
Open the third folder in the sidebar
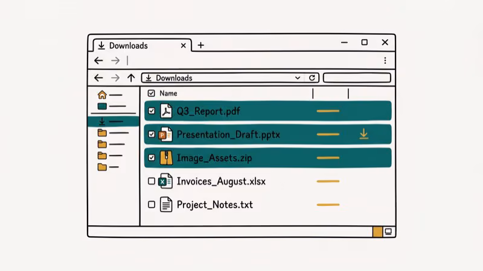pyautogui.click(x=110, y=155)
